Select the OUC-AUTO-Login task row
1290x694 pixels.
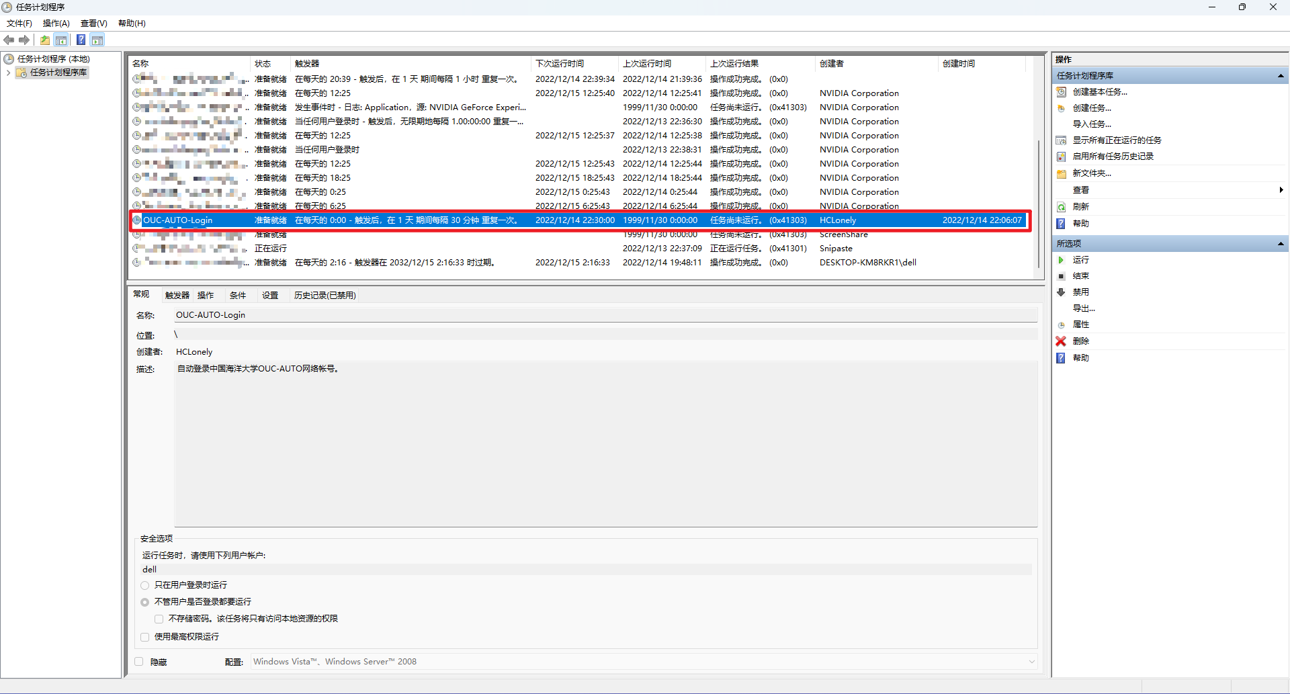(x=580, y=220)
